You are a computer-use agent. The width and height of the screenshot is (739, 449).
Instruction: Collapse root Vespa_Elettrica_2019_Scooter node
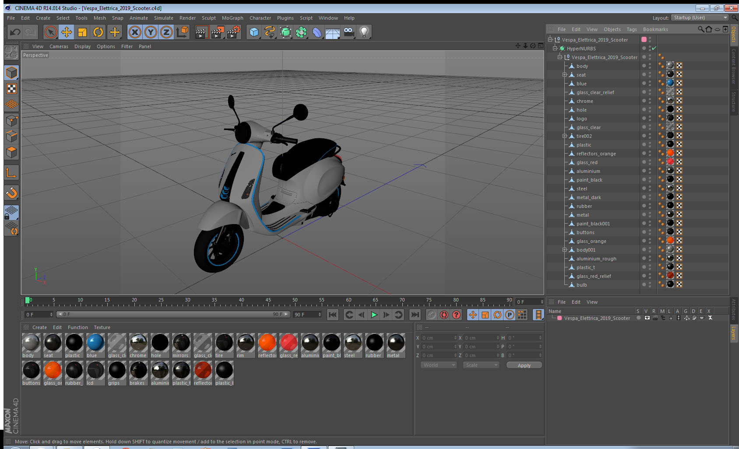[x=550, y=39]
